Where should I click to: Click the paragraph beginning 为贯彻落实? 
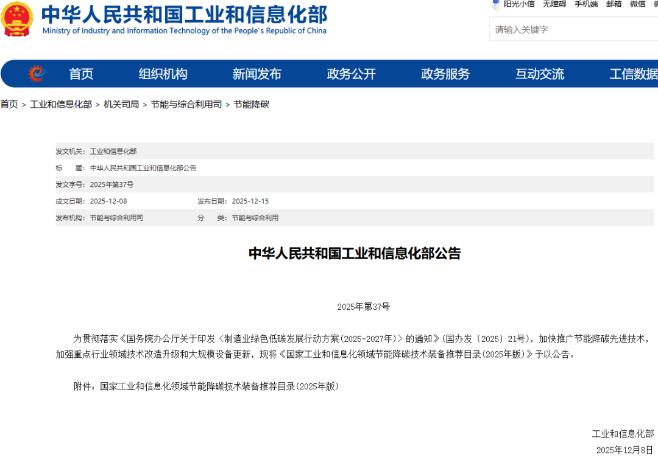pyautogui.click(x=355, y=346)
